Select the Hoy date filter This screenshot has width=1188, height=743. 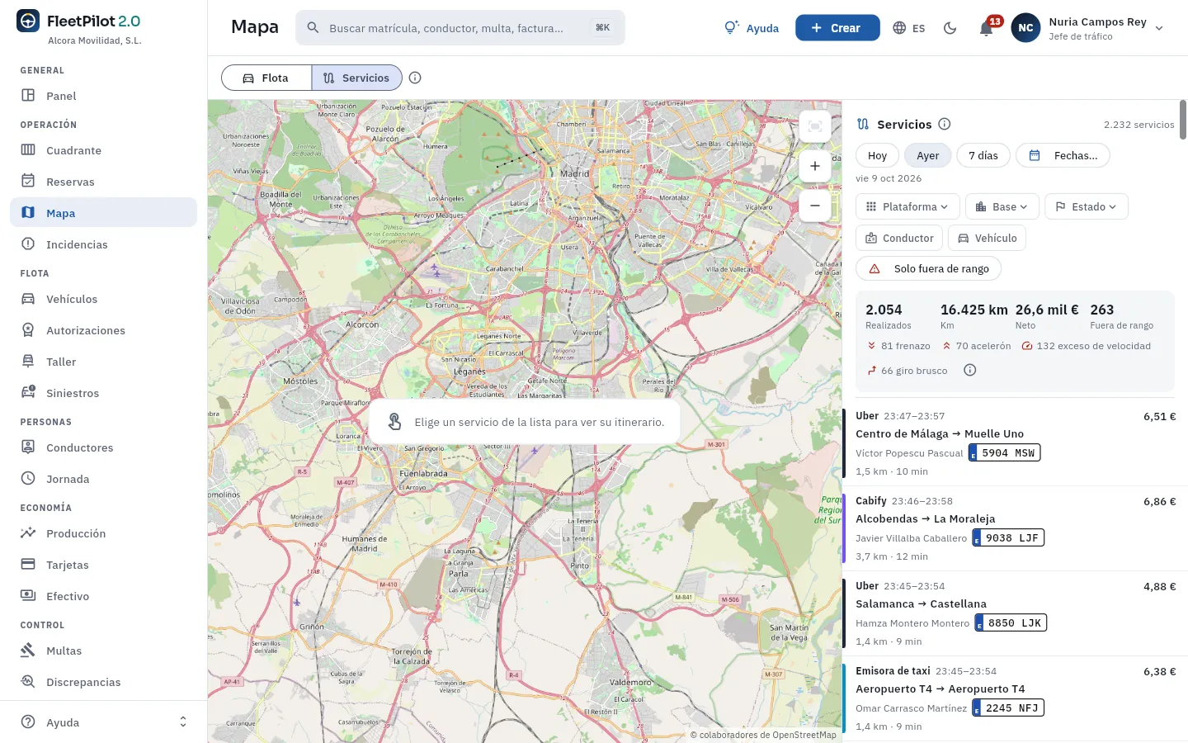pos(877,155)
